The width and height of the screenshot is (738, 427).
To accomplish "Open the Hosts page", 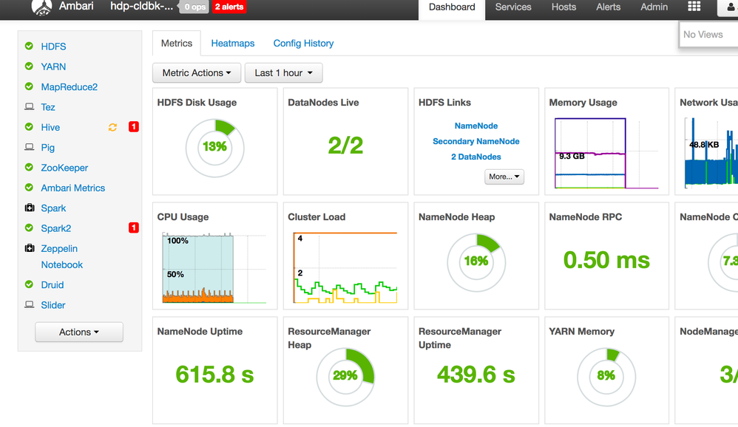I will click(x=564, y=7).
